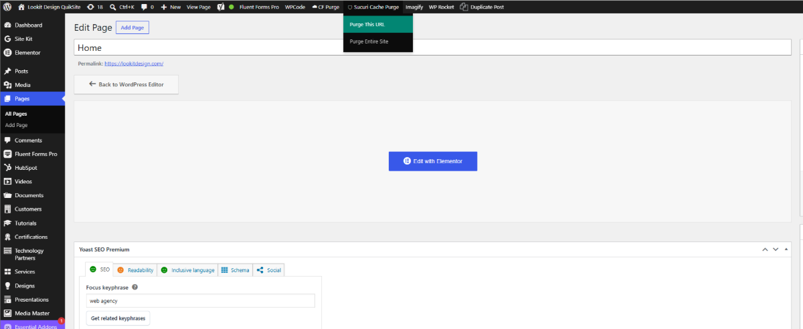
Task: Open Services in sidebar
Action: click(x=32, y=271)
